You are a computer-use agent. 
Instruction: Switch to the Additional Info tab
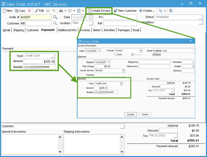[67, 30]
